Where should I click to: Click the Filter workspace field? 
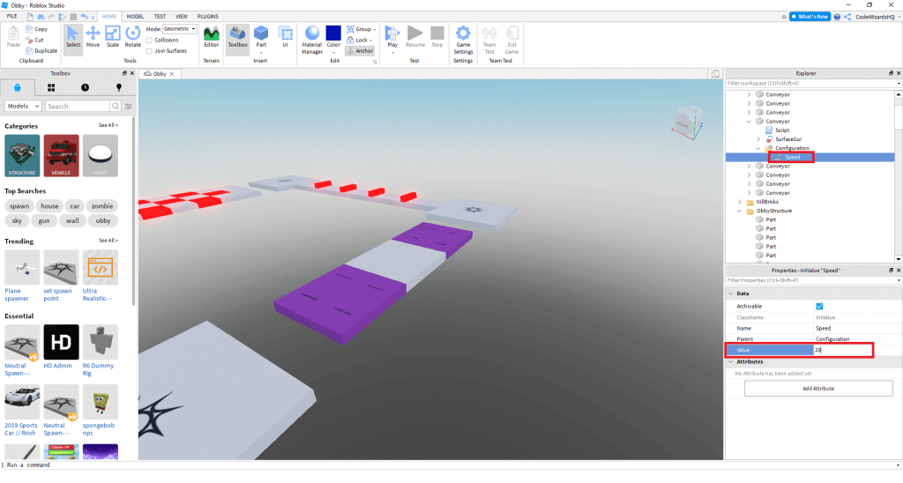tap(811, 84)
